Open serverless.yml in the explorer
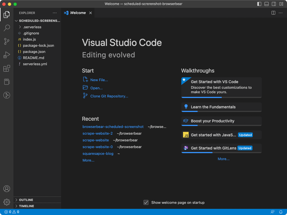Image resolution: width=287 pixels, height=215 pixels. point(35,64)
